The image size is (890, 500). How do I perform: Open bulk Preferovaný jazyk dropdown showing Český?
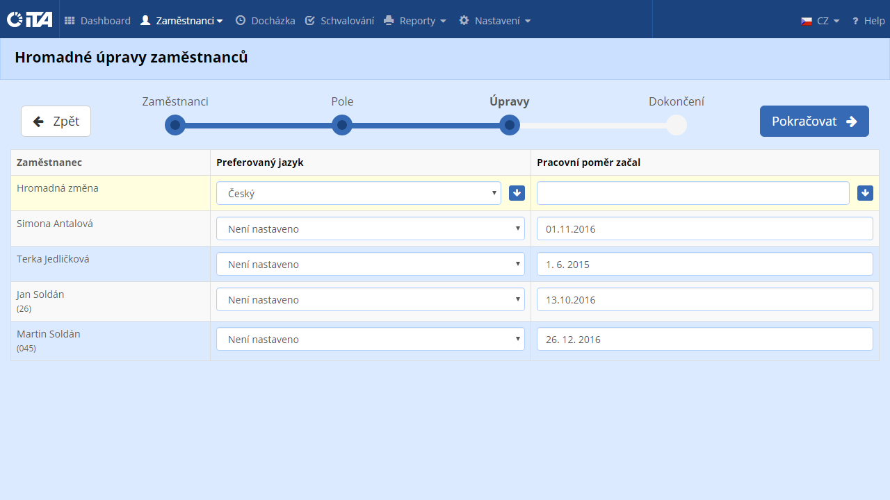358,193
